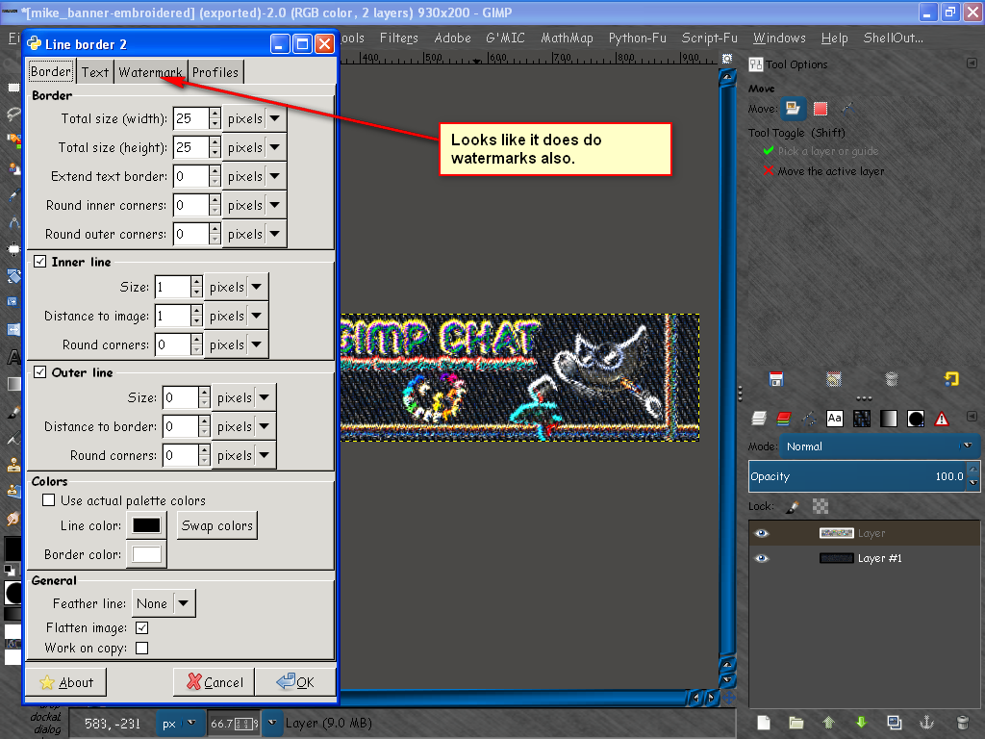This screenshot has height=739, width=985.
Task: Open the Border color swatch
Action: [146, 554]
